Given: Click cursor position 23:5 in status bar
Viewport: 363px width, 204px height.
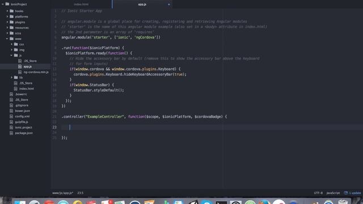Looking at the screenshot, I should point(81,193).
